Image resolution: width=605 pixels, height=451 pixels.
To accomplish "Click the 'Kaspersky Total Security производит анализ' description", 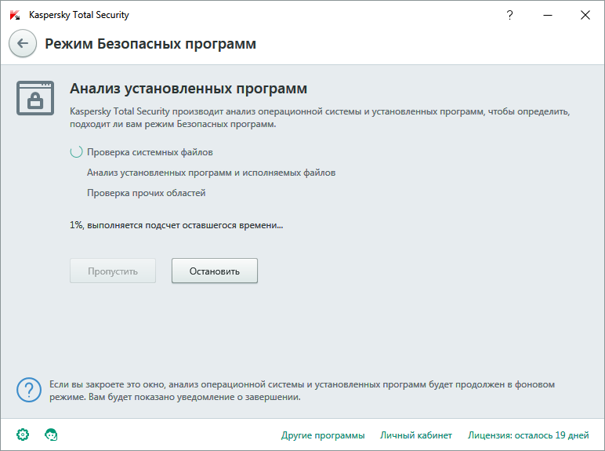I will [x=320, y=118].
